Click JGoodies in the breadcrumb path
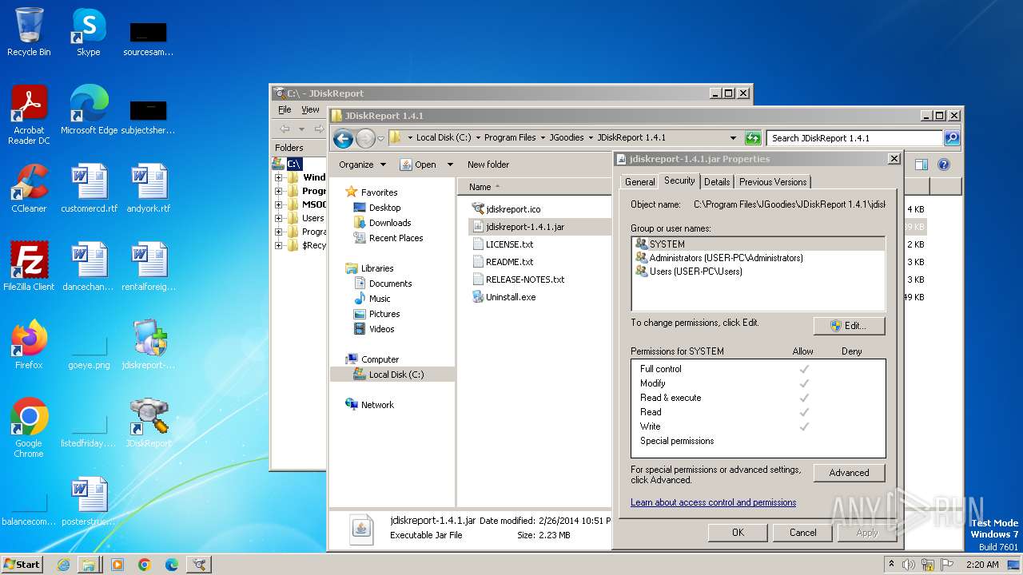This screenshot has height=575, width=1023. 567,137
